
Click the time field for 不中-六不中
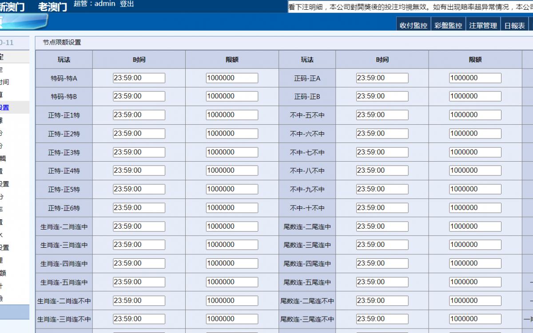382,134
